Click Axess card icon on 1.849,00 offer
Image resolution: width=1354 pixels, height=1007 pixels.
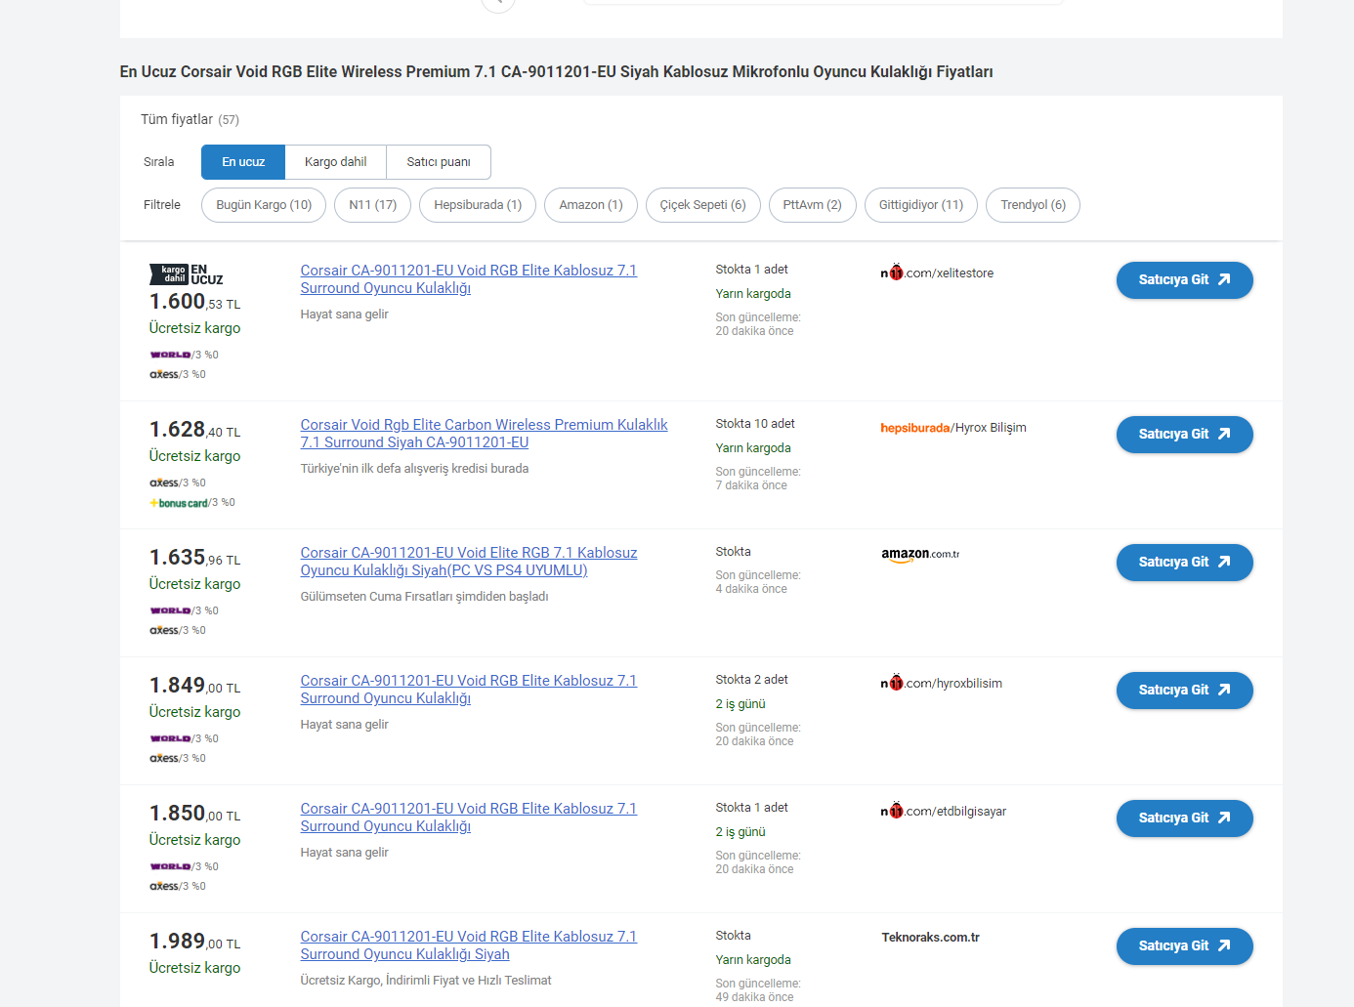[164, 759]
